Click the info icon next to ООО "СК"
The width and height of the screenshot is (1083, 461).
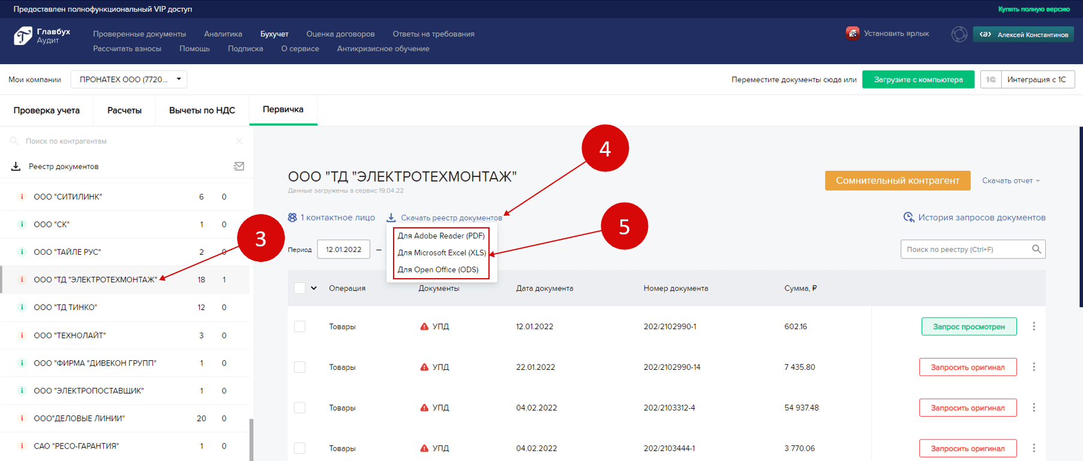(22, 224)
